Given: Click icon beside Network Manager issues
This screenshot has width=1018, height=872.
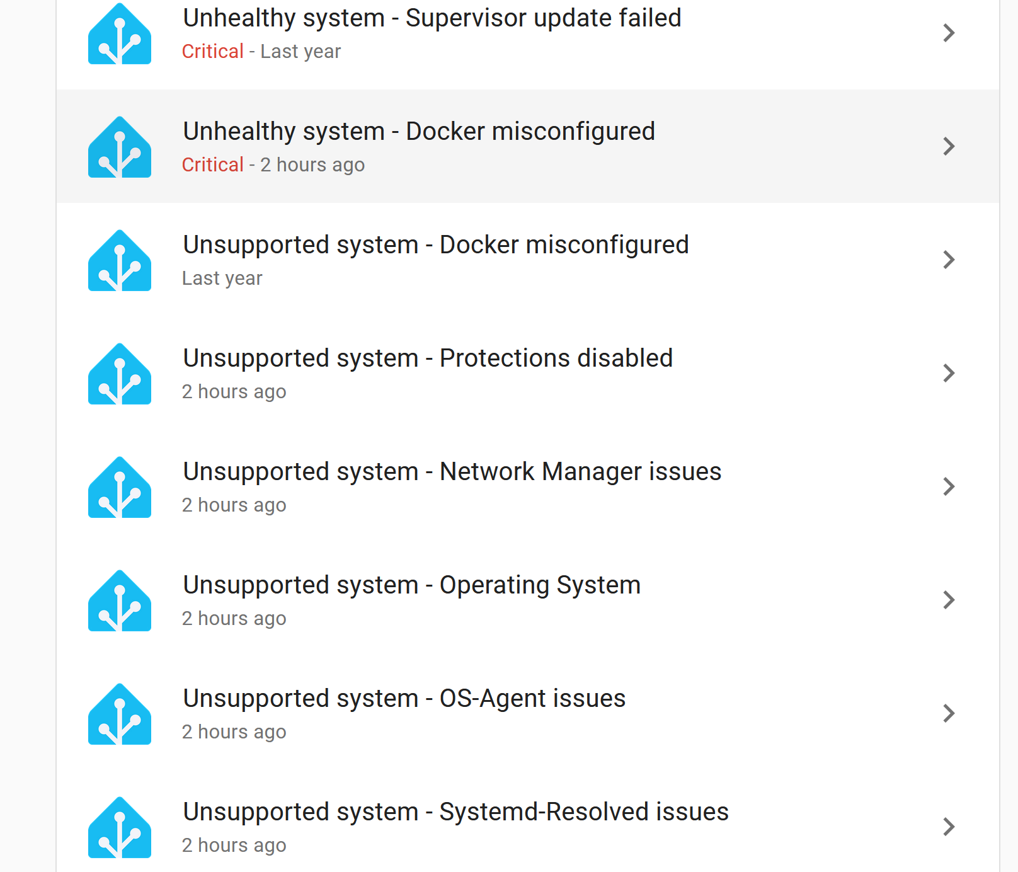Looking at the screenshot, I should click(120, 488).
